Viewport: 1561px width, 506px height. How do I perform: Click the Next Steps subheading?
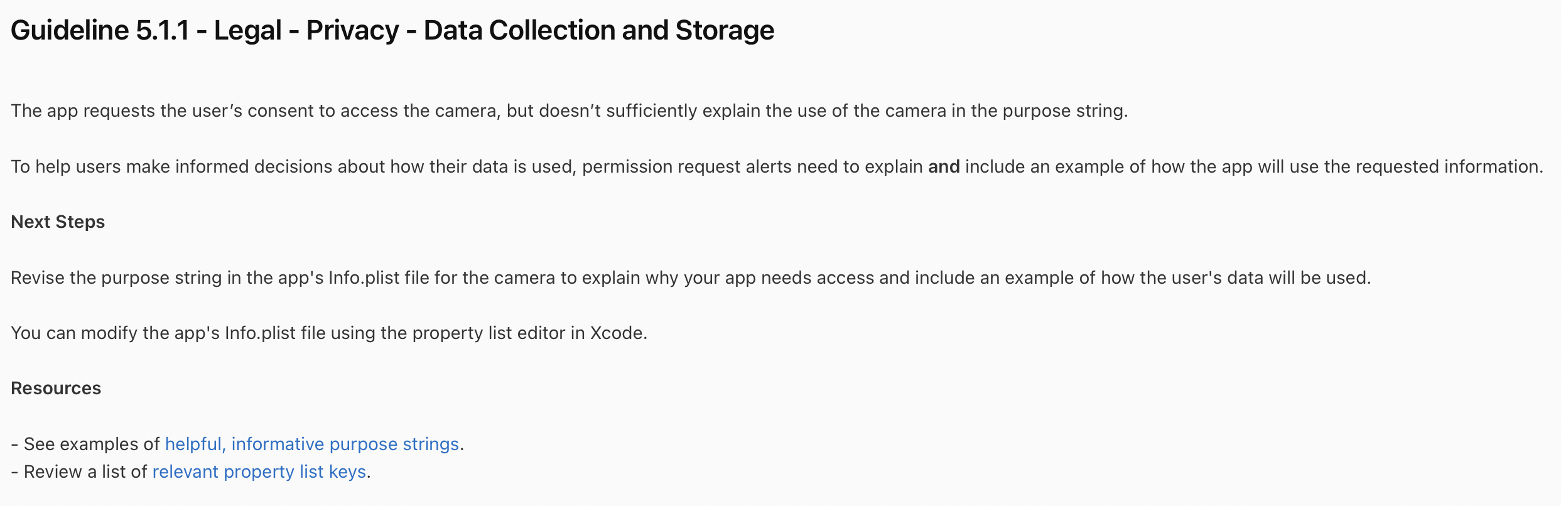coord(58,222)
